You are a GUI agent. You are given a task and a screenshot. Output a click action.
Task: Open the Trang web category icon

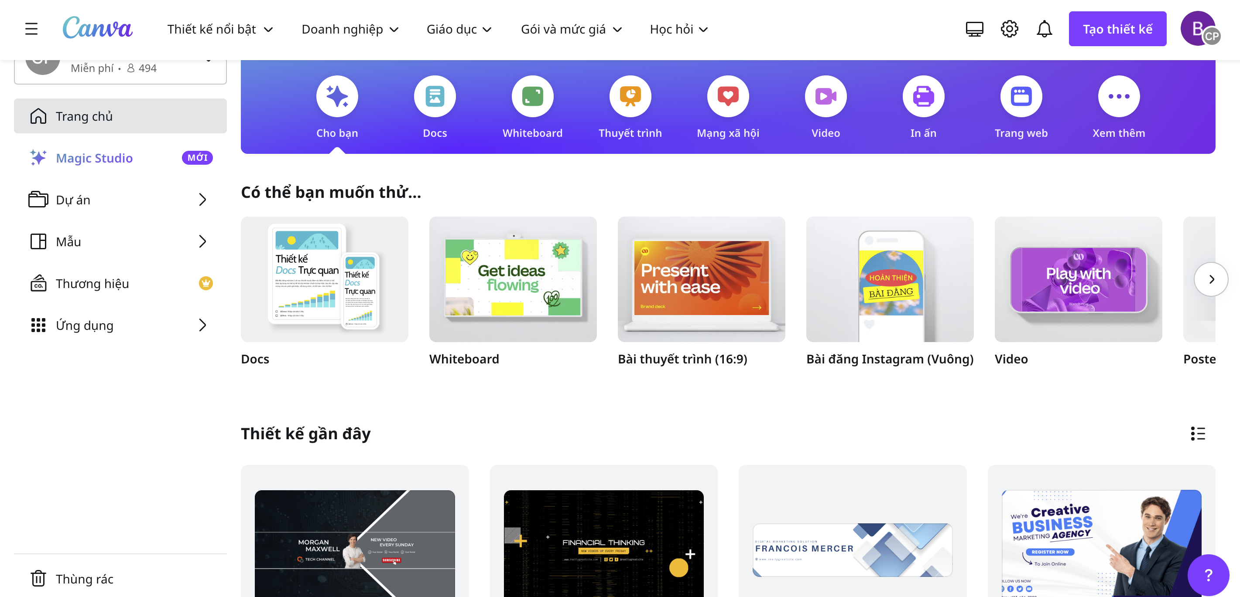[x=1021, y=97]
